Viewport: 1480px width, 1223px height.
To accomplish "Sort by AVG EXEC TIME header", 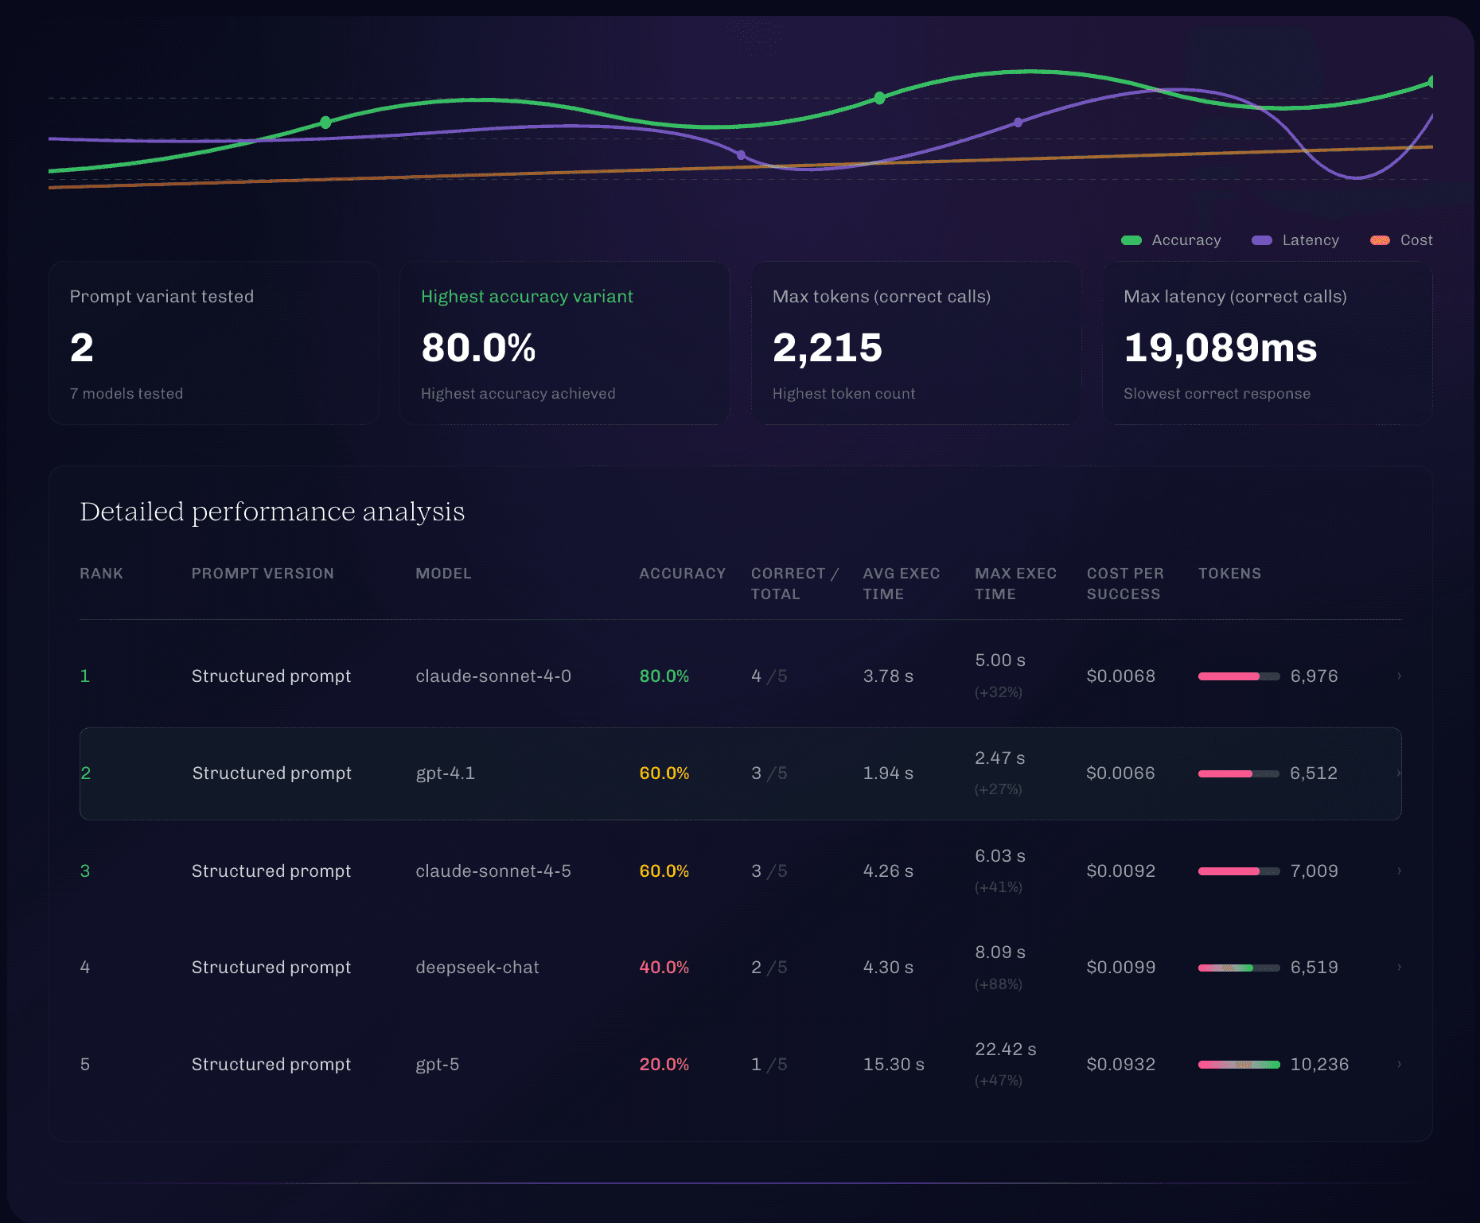I will tap(902, 584).
